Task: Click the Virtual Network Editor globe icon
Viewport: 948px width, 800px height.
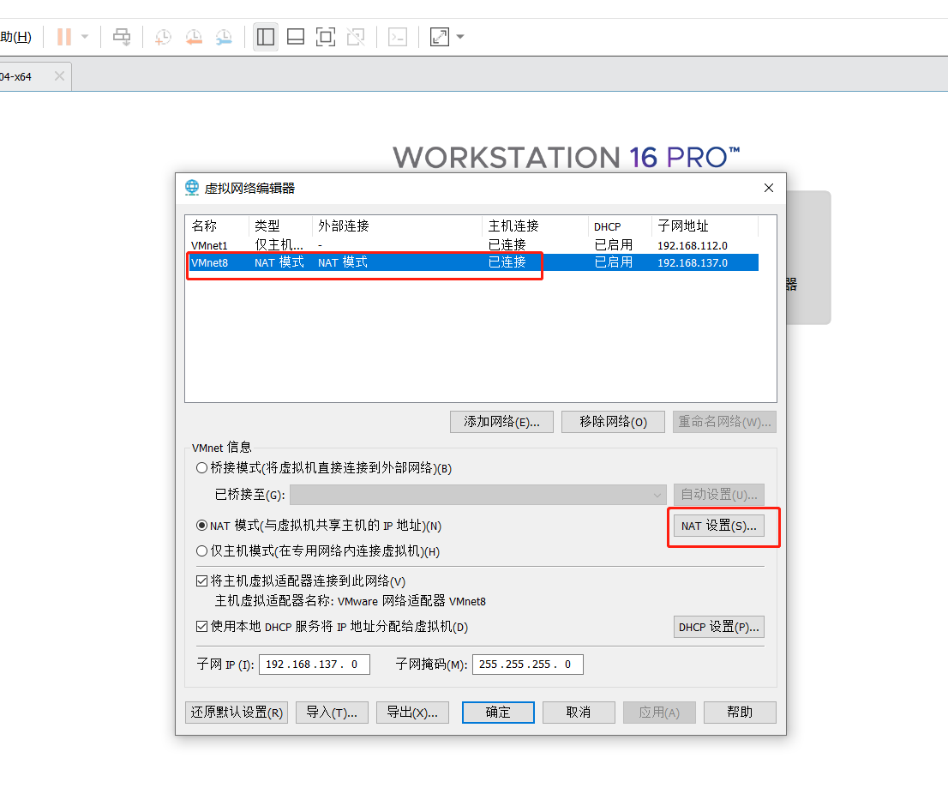Action: [192, 188]
